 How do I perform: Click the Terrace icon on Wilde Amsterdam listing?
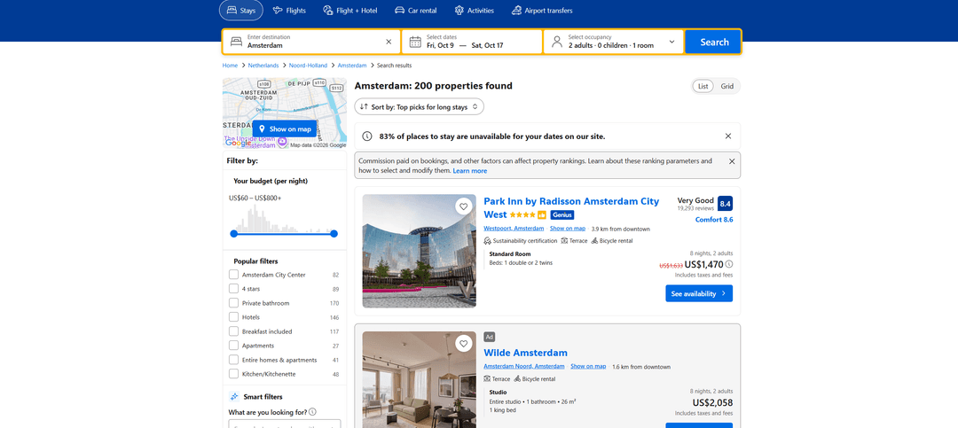[487, 378]
